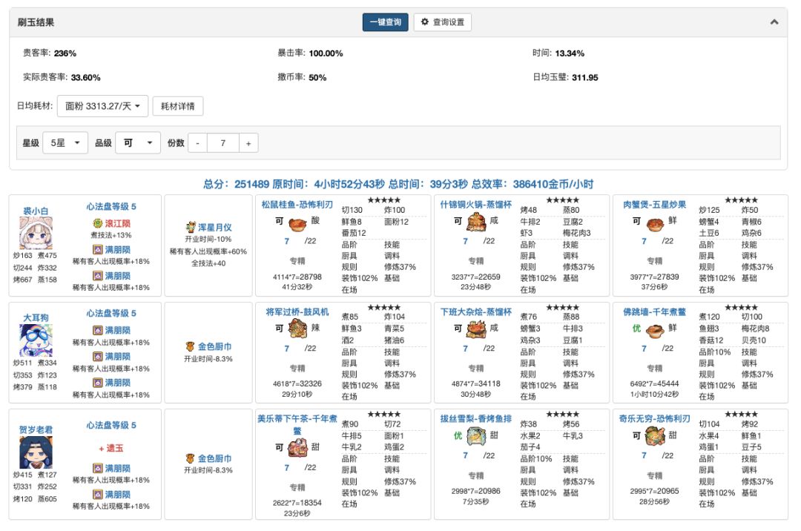Click the 份数 quantity input field
Image resolution: width=801 pixels, height=531 pixels.
(x=223, y=143)
